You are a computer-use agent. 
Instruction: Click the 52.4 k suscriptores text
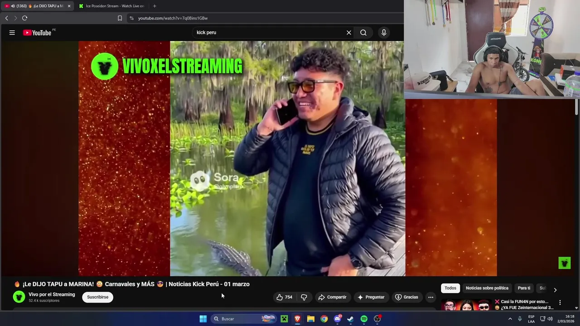[x=44, y=301]
